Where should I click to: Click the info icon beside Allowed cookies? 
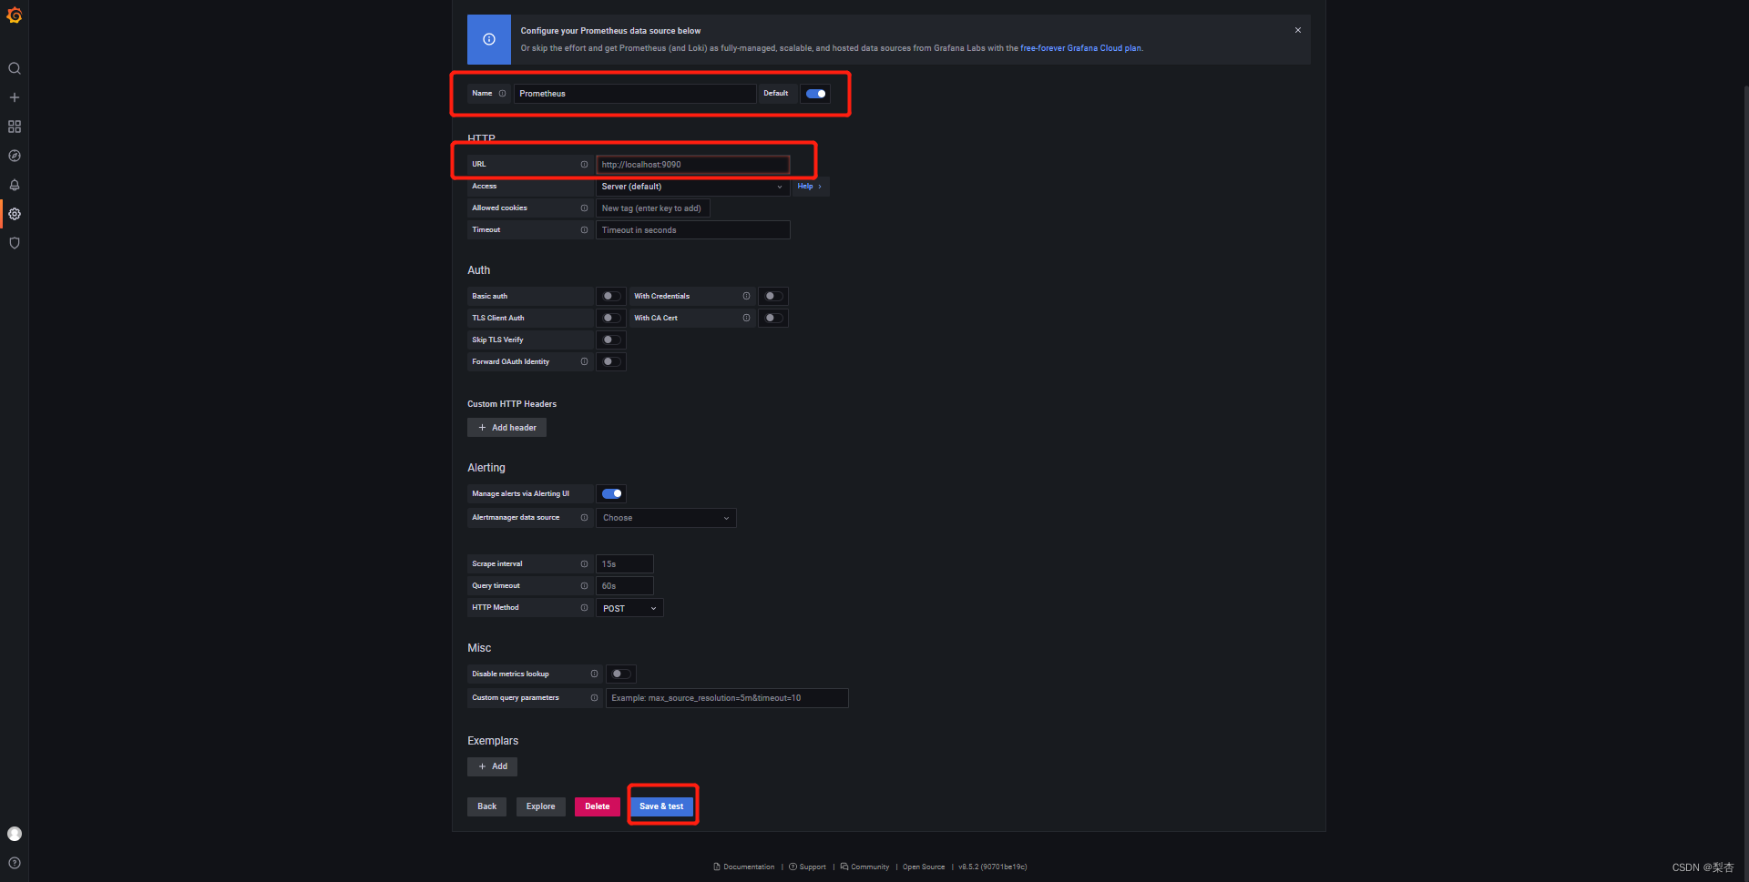[x=584, y=208]
